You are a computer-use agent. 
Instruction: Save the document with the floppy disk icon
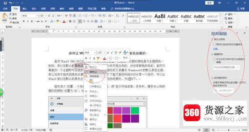(5, 3)
